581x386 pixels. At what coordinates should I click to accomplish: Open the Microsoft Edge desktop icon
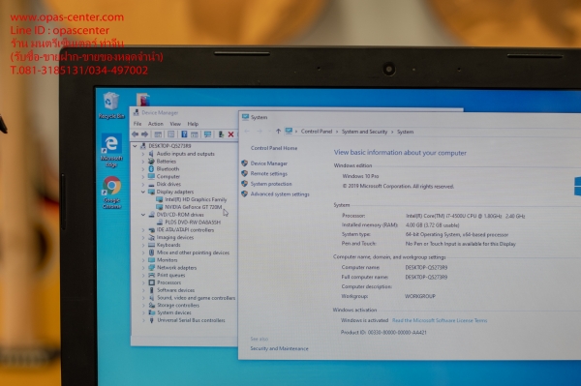(111, 150)
